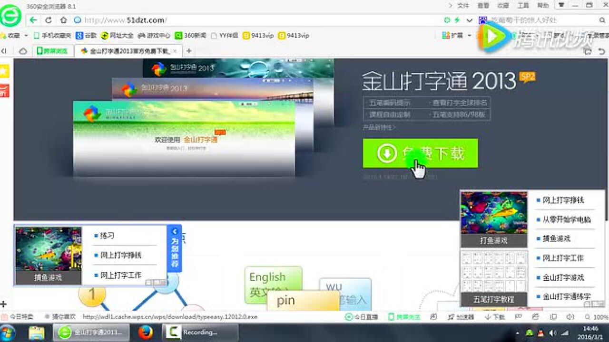Close the 金山打字通2013 tab

(x=175, y=51)
